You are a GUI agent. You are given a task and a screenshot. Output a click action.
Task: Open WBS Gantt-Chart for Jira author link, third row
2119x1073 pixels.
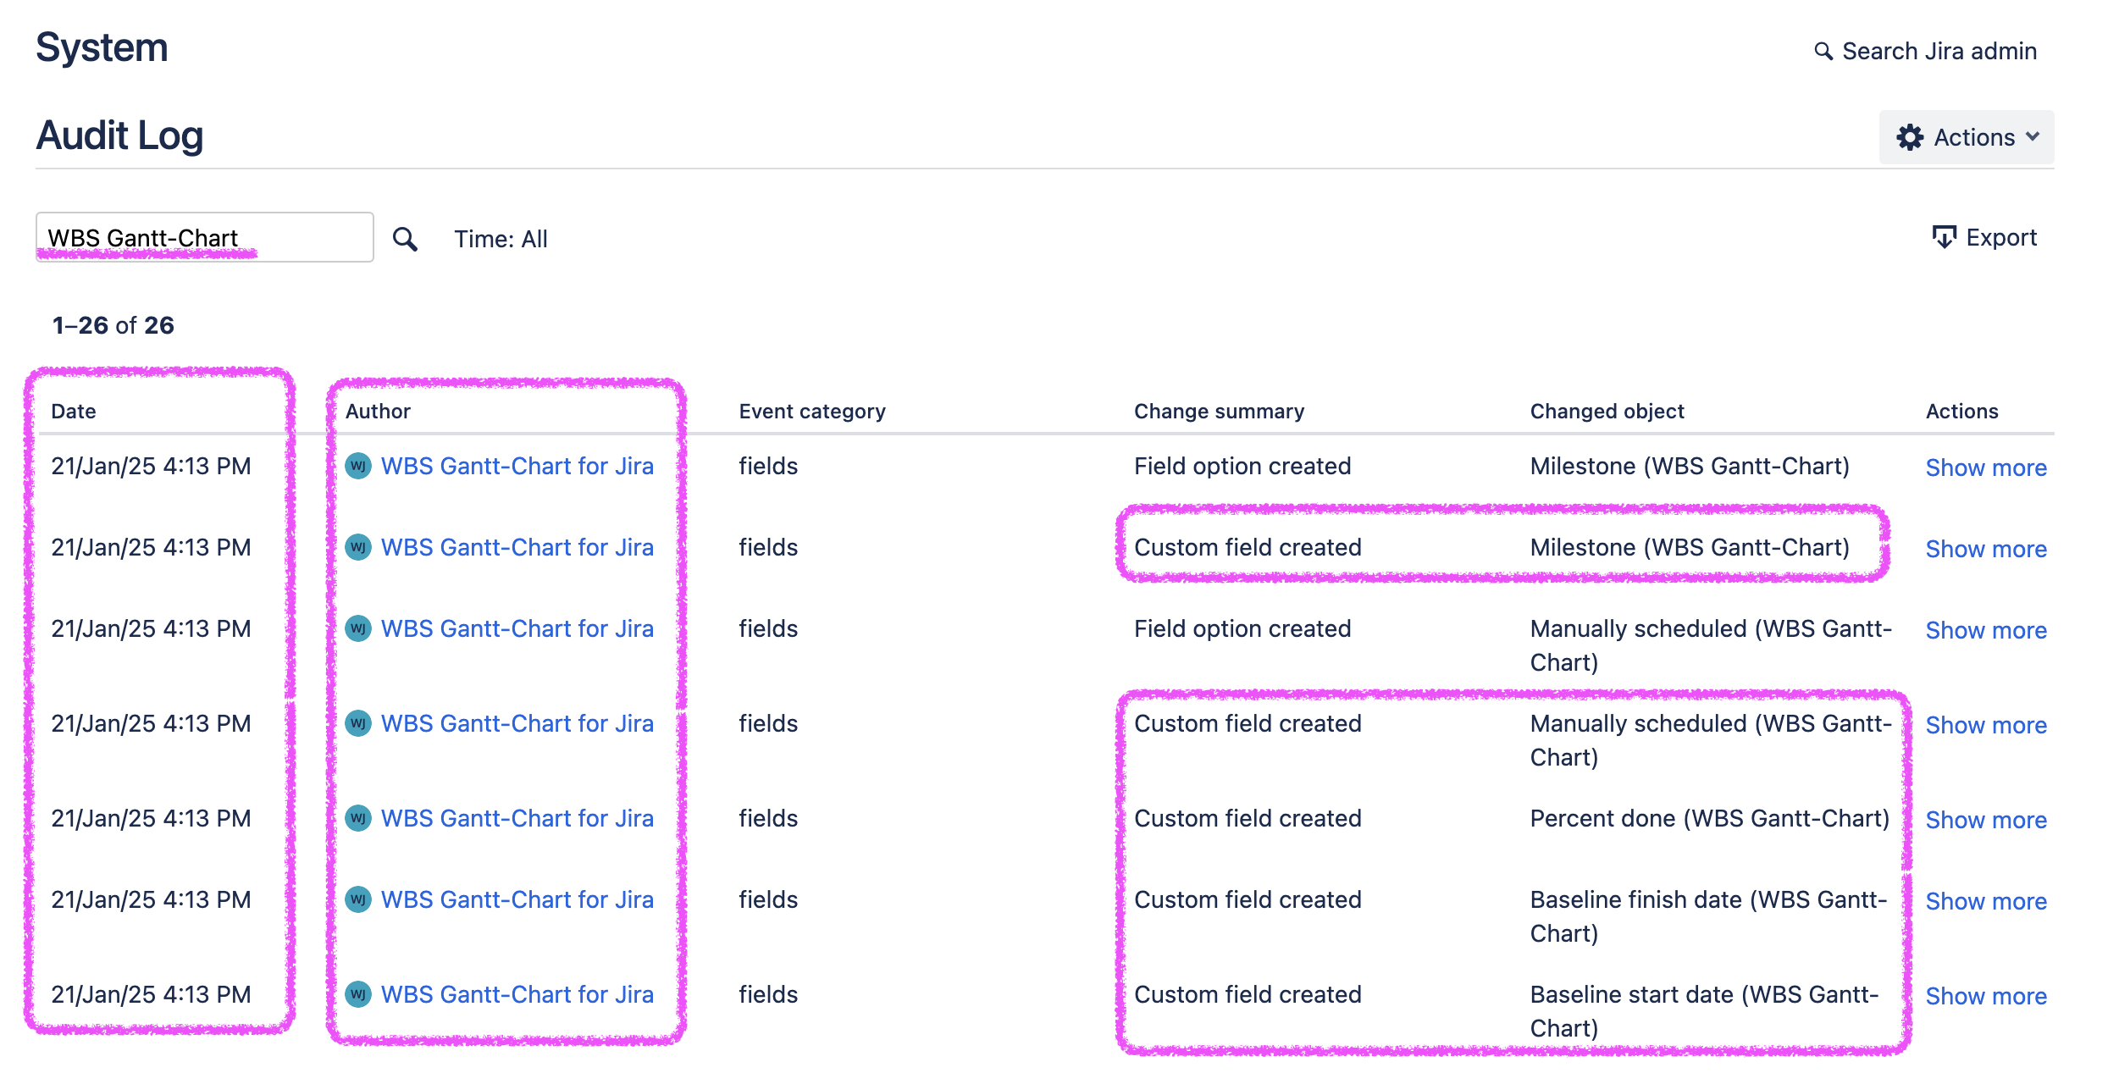click(517, 628)
